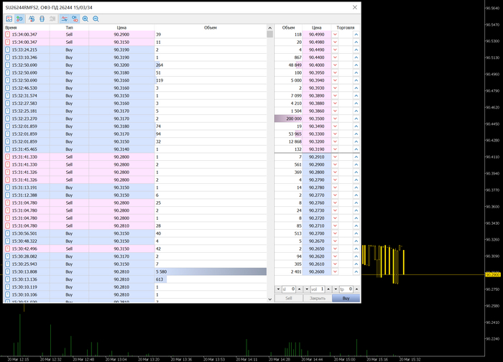
Task: Click the deals list scroll up arrow
Action: click(269, 28)
